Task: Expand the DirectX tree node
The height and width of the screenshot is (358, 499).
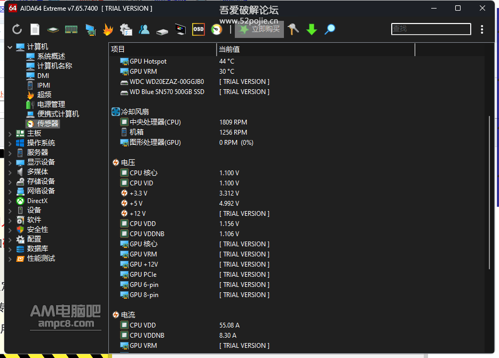Action: click(x=10, y=201)
